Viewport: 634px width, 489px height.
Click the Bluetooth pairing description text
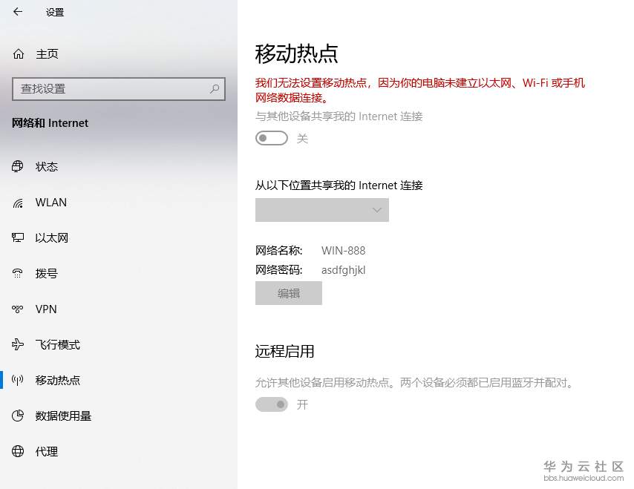point(415,382)
